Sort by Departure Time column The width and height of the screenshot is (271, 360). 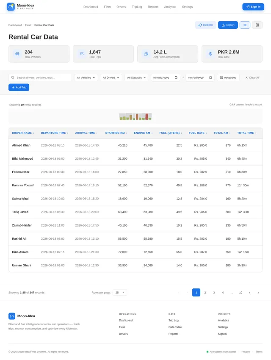55,133
